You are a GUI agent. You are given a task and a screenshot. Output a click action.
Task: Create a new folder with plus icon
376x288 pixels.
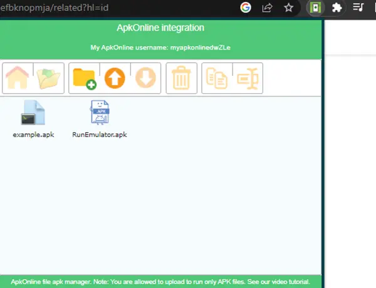(x=85, y=79)
